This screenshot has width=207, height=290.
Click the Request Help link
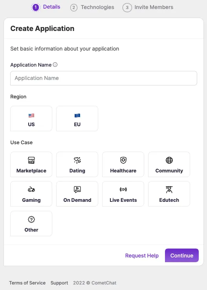click(x=142, y=256)
